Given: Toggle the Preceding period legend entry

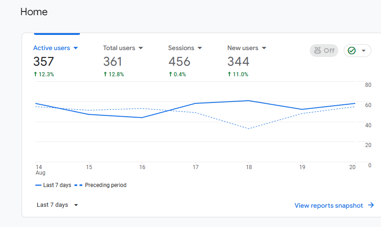Looking at the screenshot, I should 100,185.
